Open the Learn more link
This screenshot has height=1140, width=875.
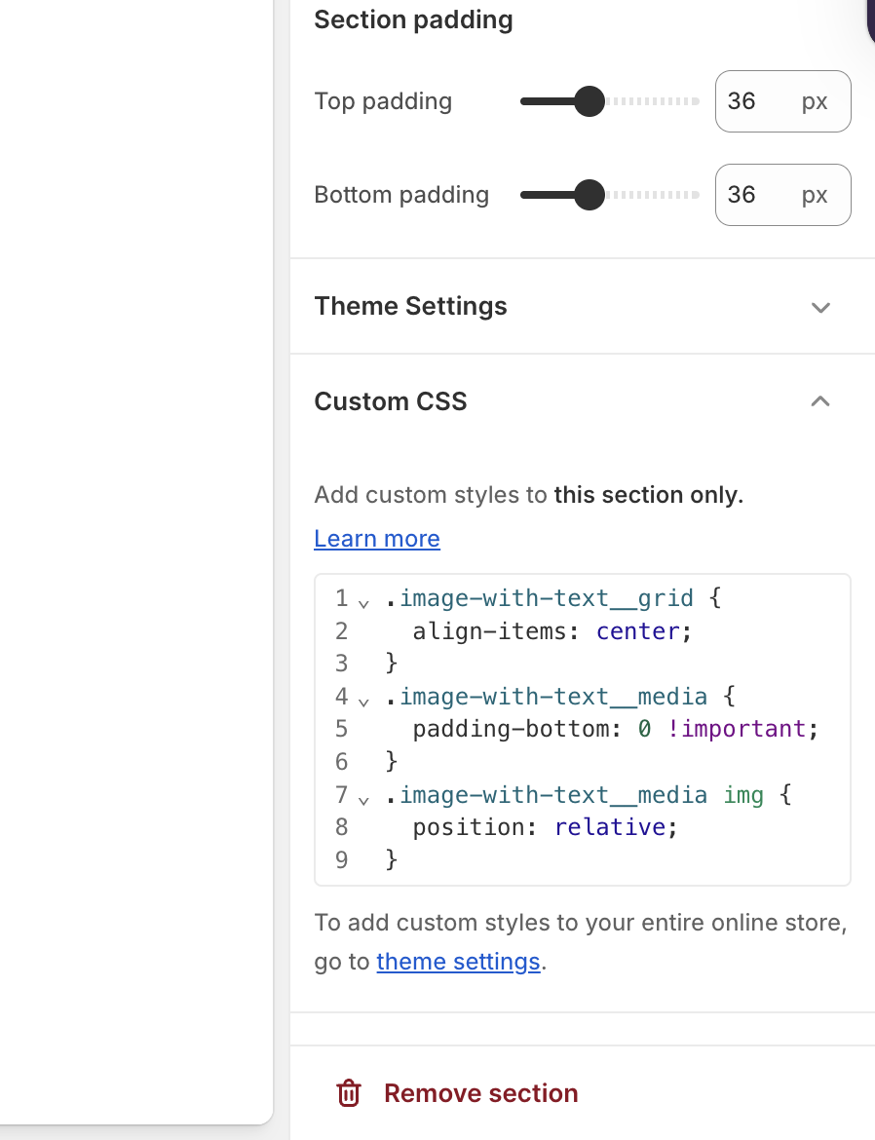tap(377, 539)
